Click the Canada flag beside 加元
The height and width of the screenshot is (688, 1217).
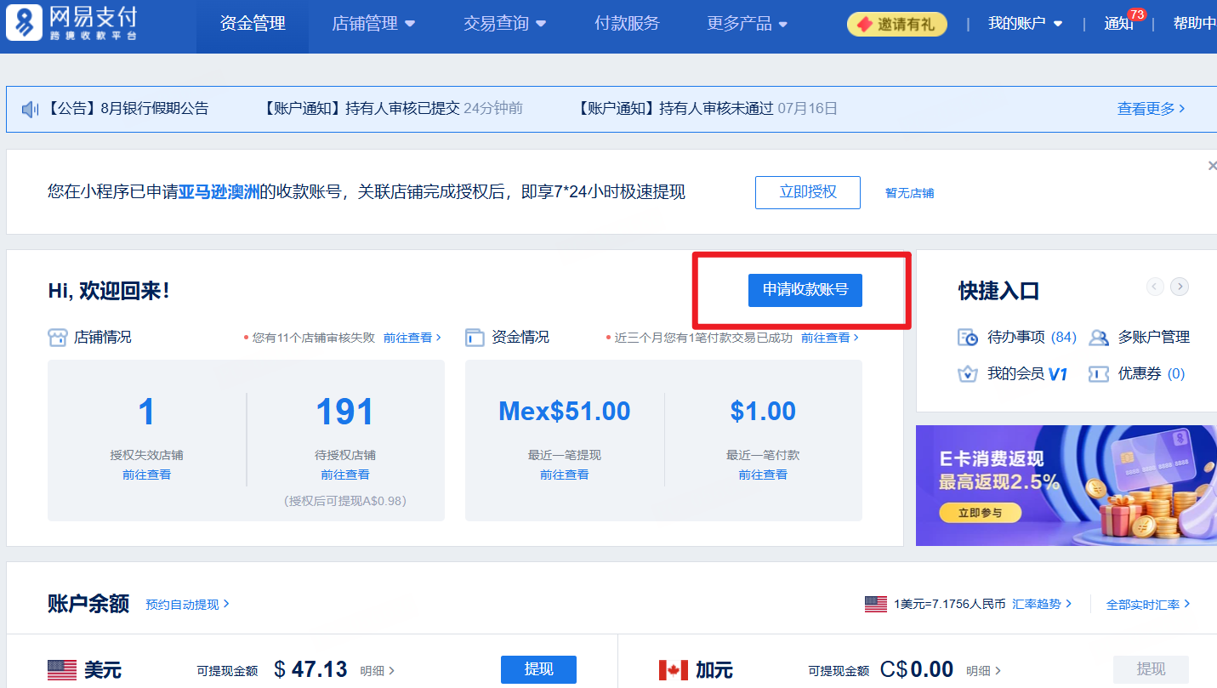[673, 670]
